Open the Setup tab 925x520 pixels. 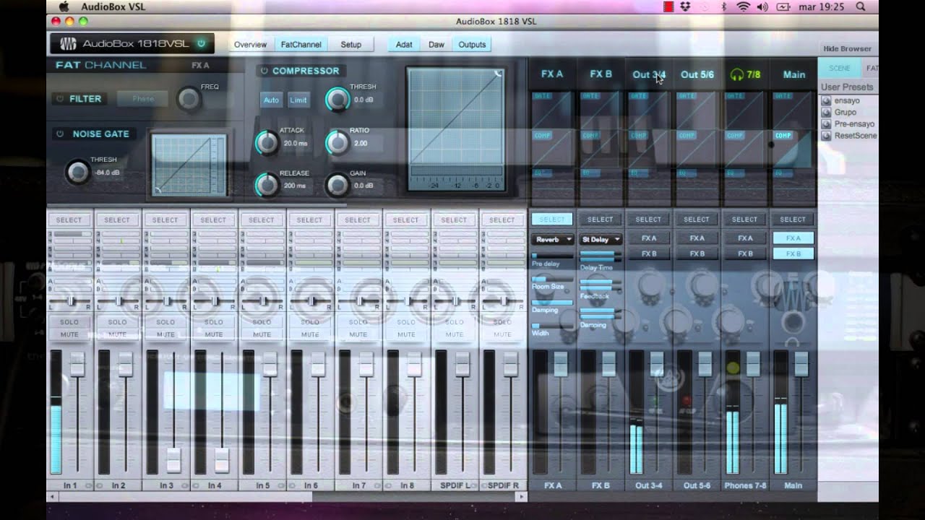[x=350, y=45]
